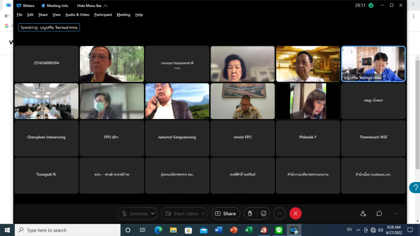Click the Unmute microphone button
Image resolution: width=420 pixels, height=236 pixels.
pos(135,214)
